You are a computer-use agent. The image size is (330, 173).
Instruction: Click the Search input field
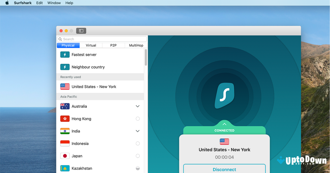pyautogui.click(x=102, y=39)
